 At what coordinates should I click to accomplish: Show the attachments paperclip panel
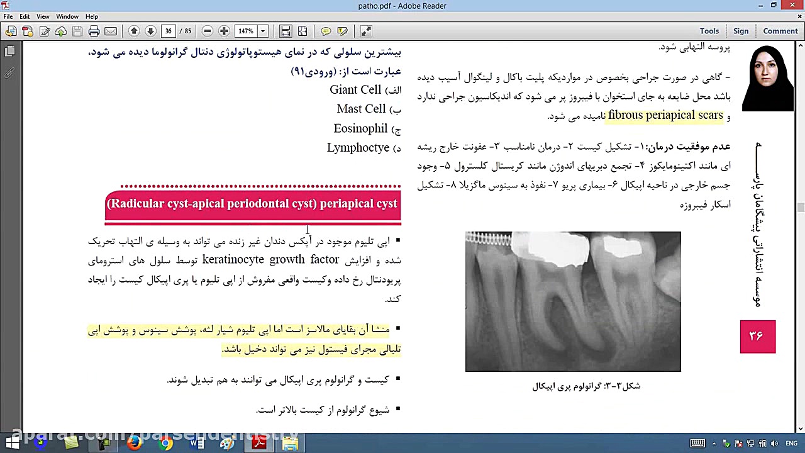pyautogui.click(x=10, y=73)
